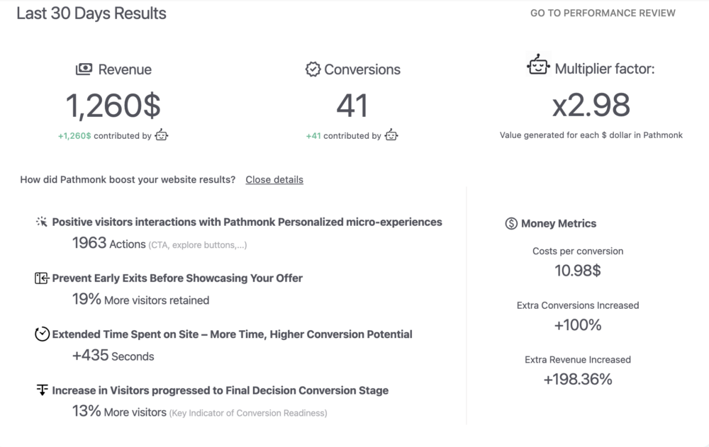Click the 1,260$ revenue value
The width and height of the screenshot is (709, 447).
pyautogui.click(x=113, y=106)
